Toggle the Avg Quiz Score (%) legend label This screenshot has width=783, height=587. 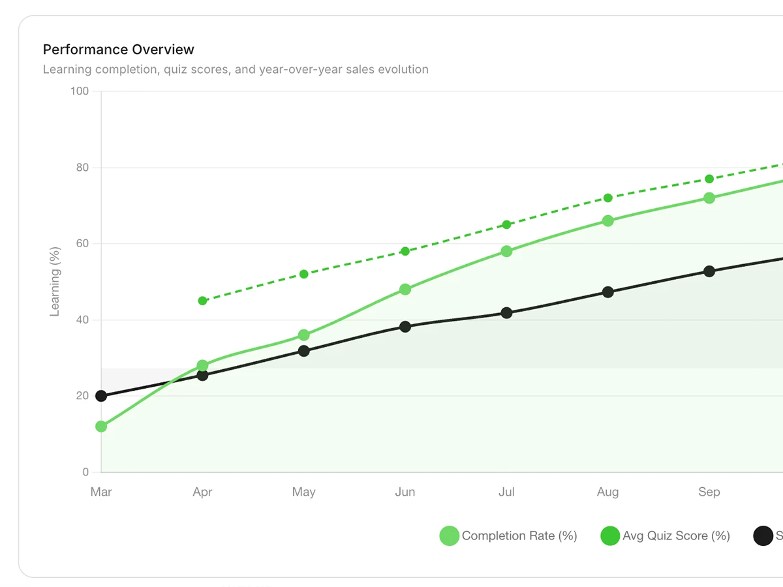point(676,536)
